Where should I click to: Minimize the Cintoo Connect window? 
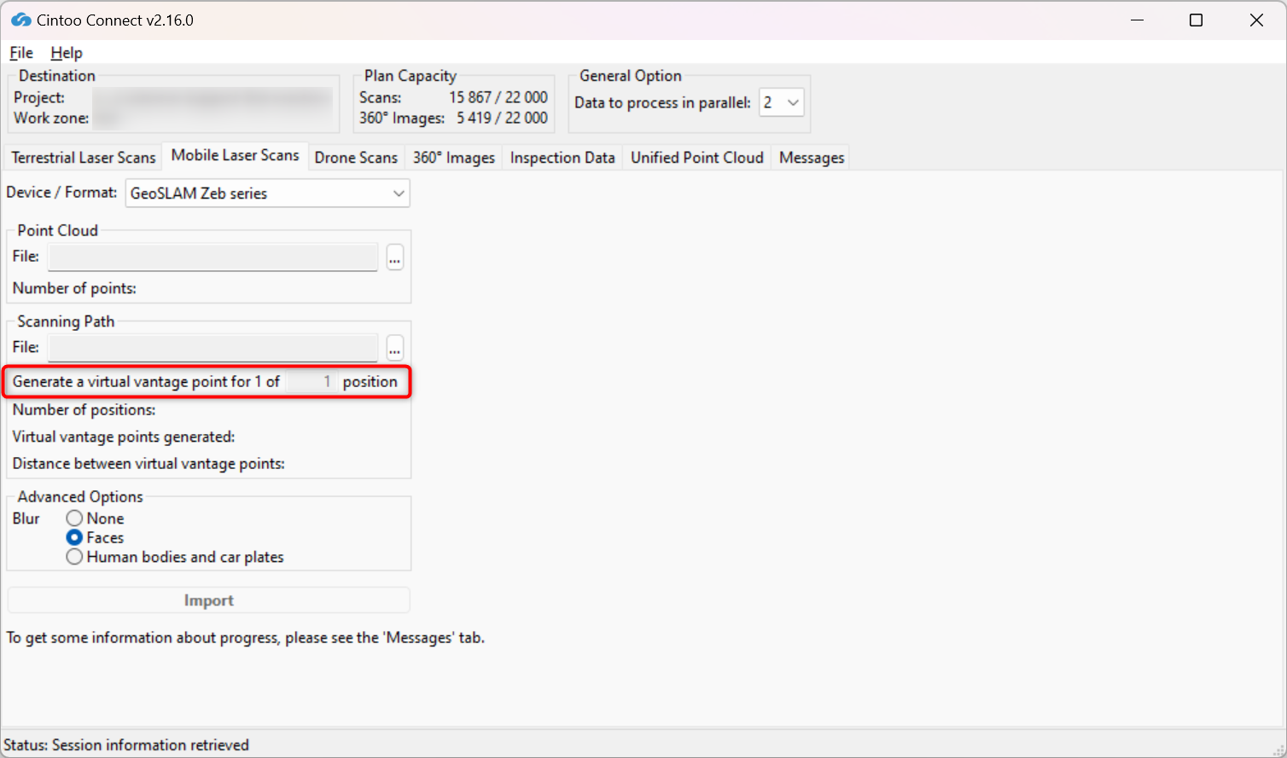click(1137, 20)
